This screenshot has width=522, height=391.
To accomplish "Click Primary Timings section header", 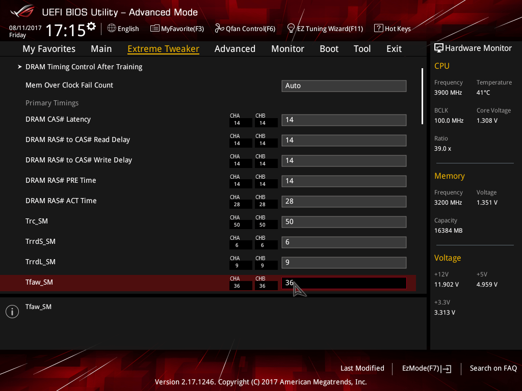I will pos(52,103).
